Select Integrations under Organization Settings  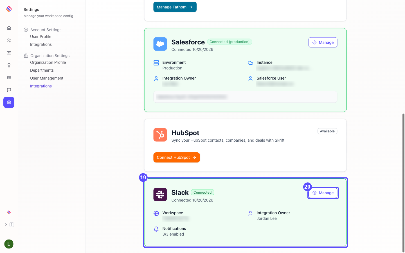pos(41,86)
